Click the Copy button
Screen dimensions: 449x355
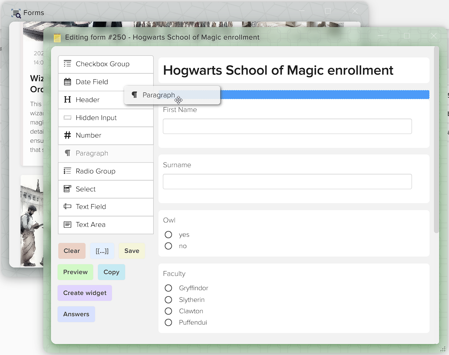(112, 272)
